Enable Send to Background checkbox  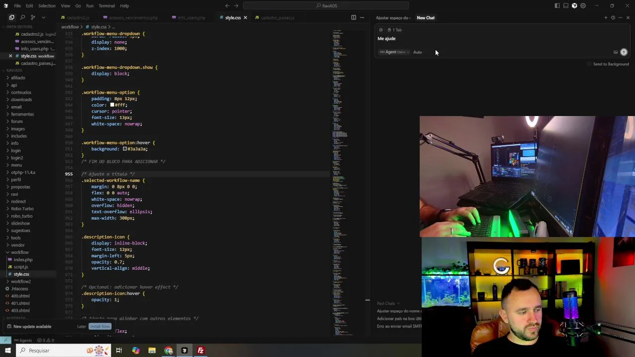pos(589,64)
